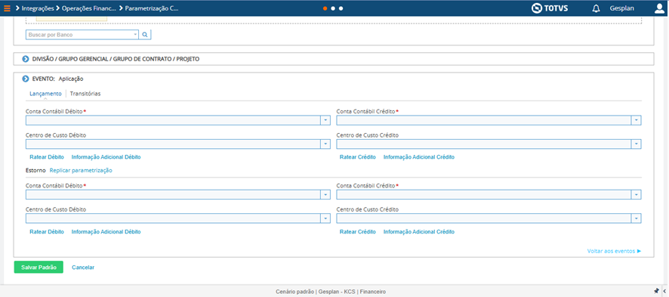
Task: Open Lançamento Centro de Custo Crédito dropdown
Action: [x=636, y=144]
